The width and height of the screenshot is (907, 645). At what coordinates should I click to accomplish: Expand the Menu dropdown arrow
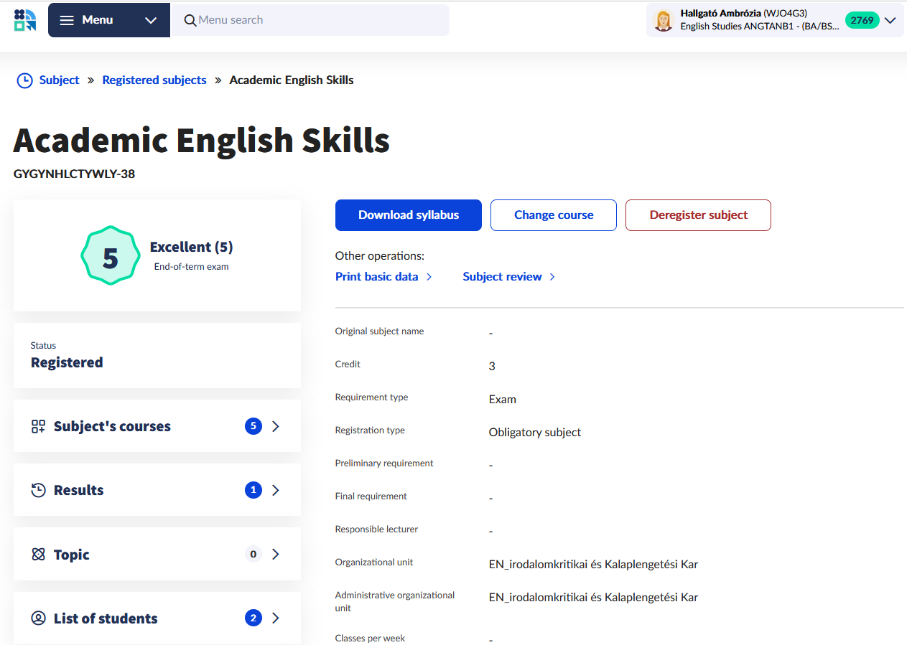pyautogui.click(x=151, y=20)
